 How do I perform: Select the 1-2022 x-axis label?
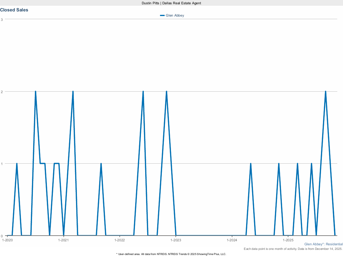[119, 240]
